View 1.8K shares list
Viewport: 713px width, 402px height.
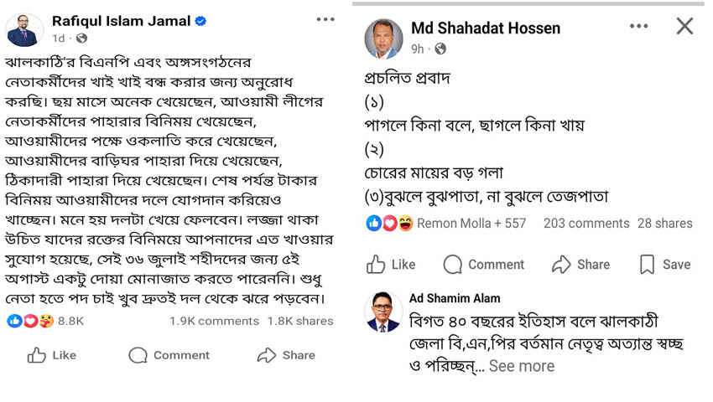pyautogui.click(x=300, y=321)
